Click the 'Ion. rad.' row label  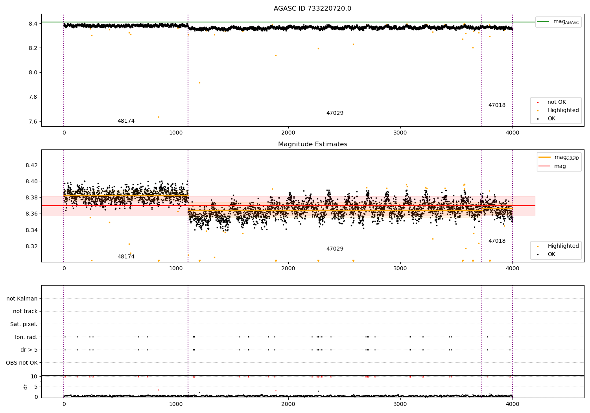tap(26, 337)
